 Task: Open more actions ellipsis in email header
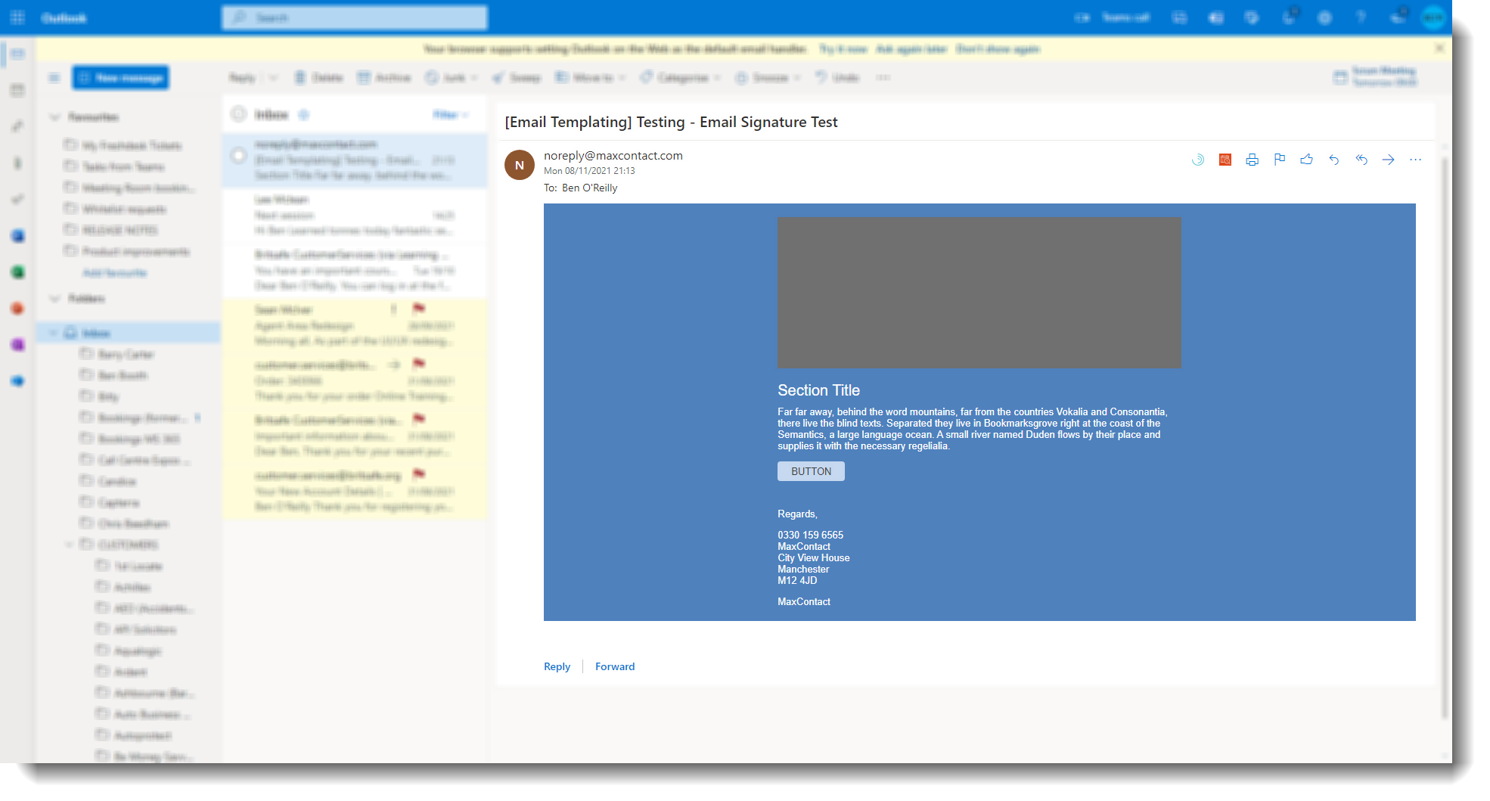[1416, 160]
